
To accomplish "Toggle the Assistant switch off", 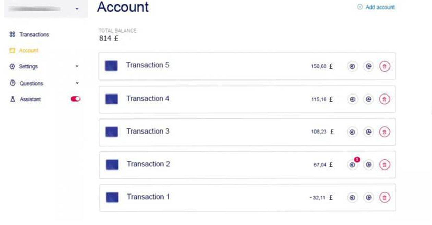I will (x=75, y=99).
